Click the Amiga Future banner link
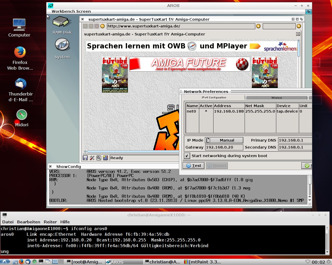Image resolution: width=332 pixels, height=265 pixels. (x=190, y=64)
